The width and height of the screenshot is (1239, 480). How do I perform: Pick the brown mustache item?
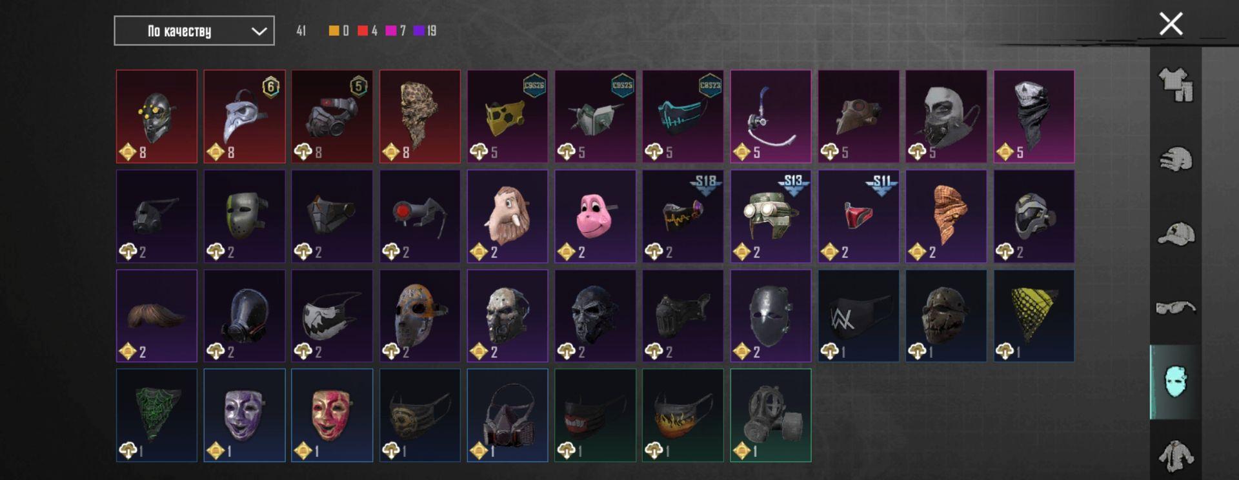157,315
